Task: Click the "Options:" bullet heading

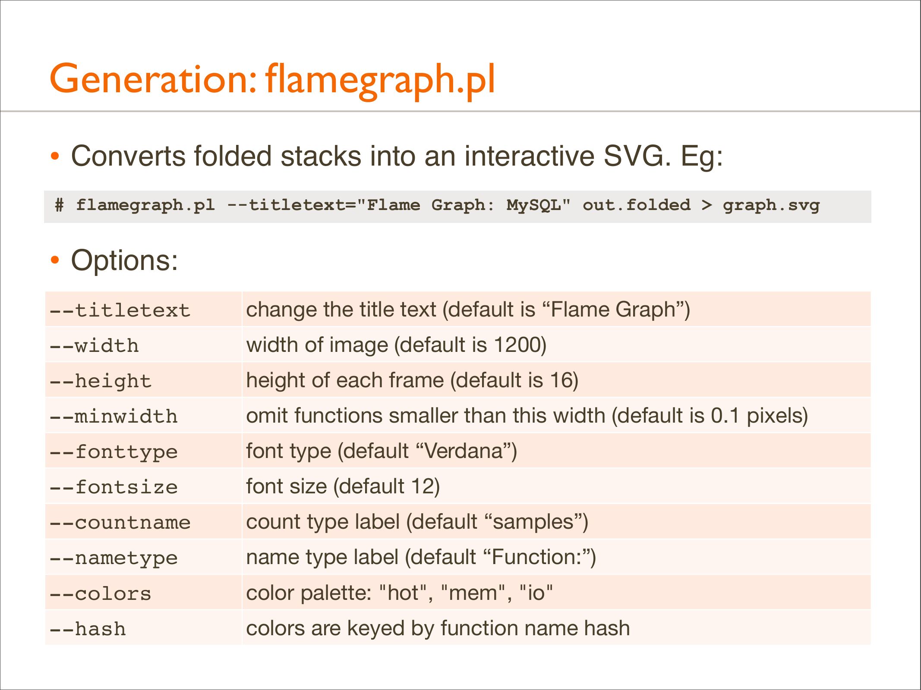Action: coord(124,260)
